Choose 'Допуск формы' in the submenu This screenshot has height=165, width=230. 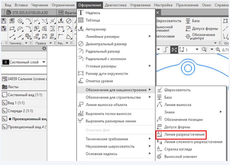coord(177,127)
